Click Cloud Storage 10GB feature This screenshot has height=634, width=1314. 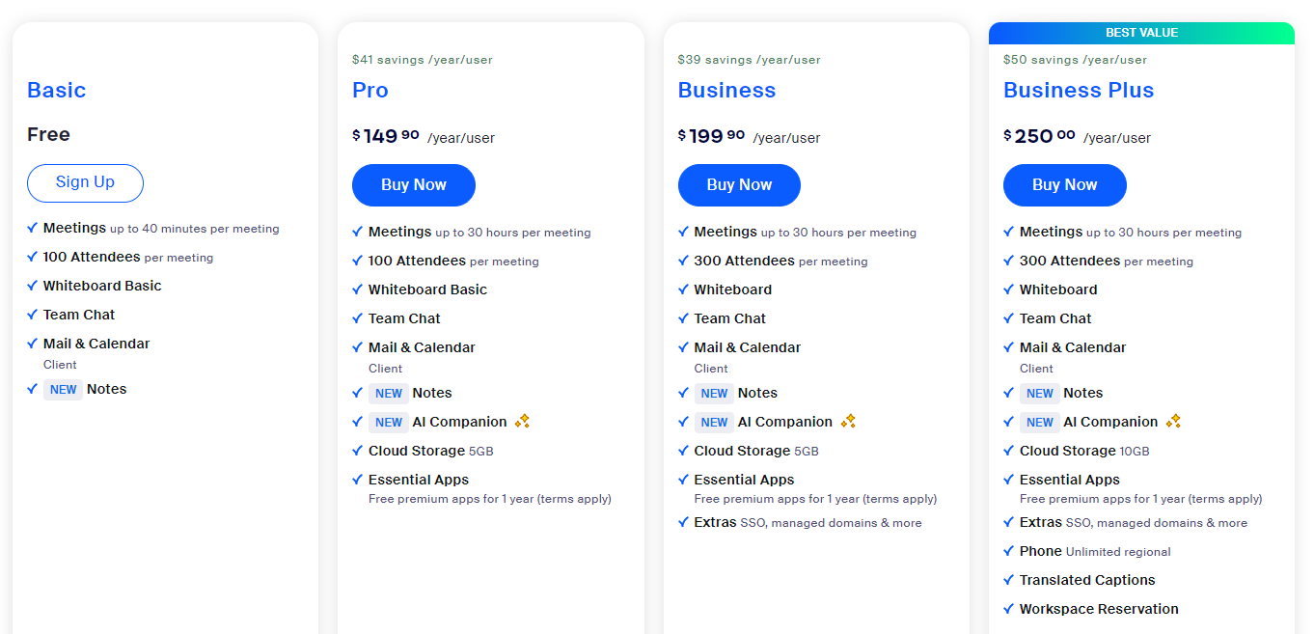tap(1084, 451)
